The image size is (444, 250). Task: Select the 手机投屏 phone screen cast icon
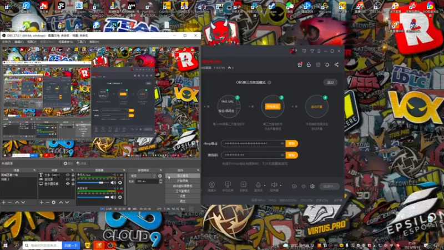[228, 184]
